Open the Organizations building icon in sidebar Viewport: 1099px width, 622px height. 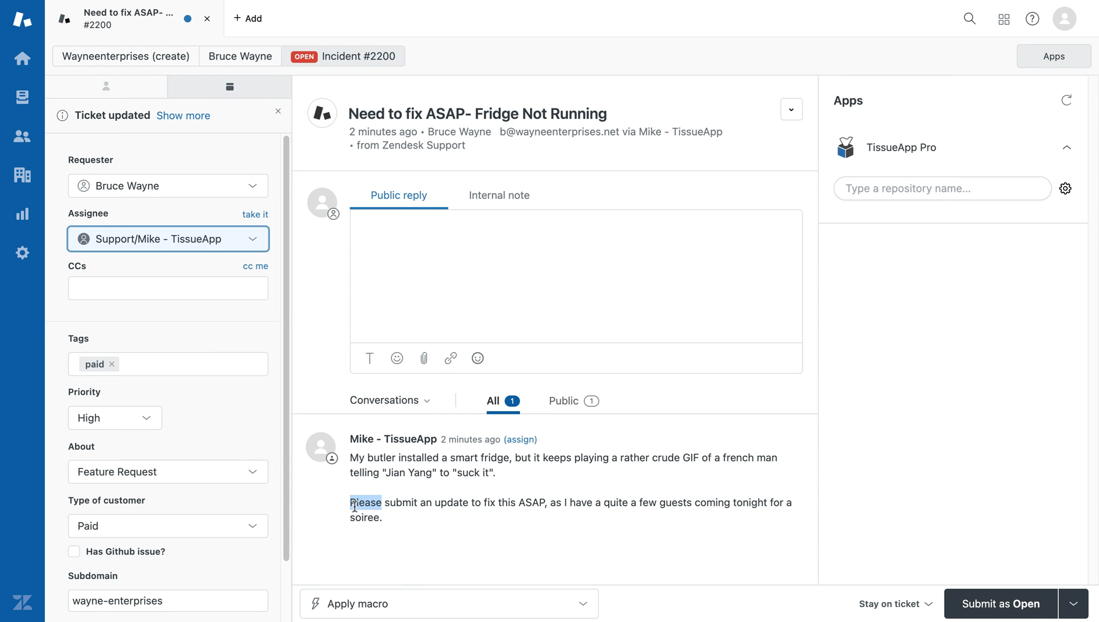coord(22,175)
